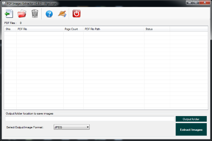Click the trash can icon to clear list
Screen dimensions: 212x141
(x=35, y=13)
